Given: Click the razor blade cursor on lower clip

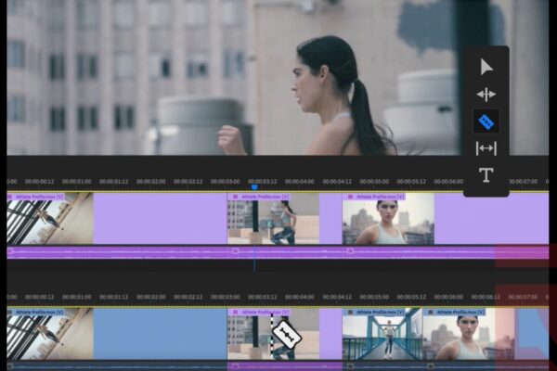Looking at the screenshot, I should point(283,336).
